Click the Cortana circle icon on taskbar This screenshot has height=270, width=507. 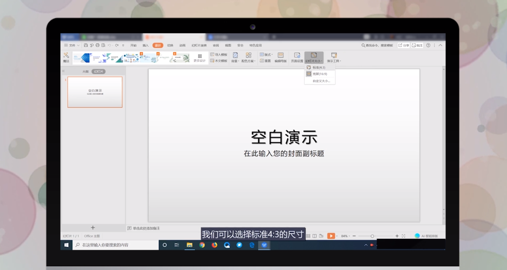pos(164,245)
